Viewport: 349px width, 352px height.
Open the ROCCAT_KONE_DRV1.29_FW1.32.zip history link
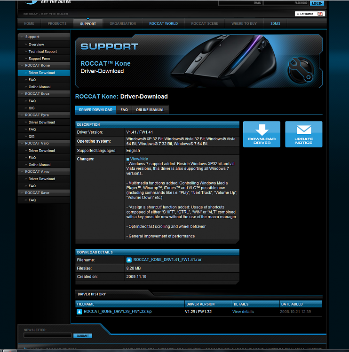coord(118,312)
